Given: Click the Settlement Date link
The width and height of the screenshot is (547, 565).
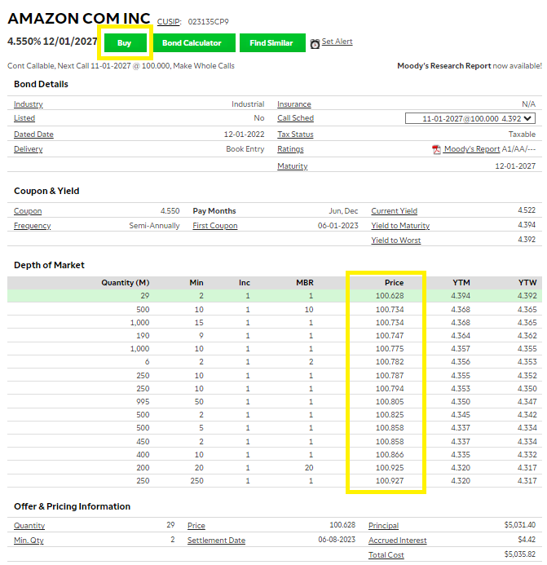Looking at the screenshot, I should tap(216, 541).
